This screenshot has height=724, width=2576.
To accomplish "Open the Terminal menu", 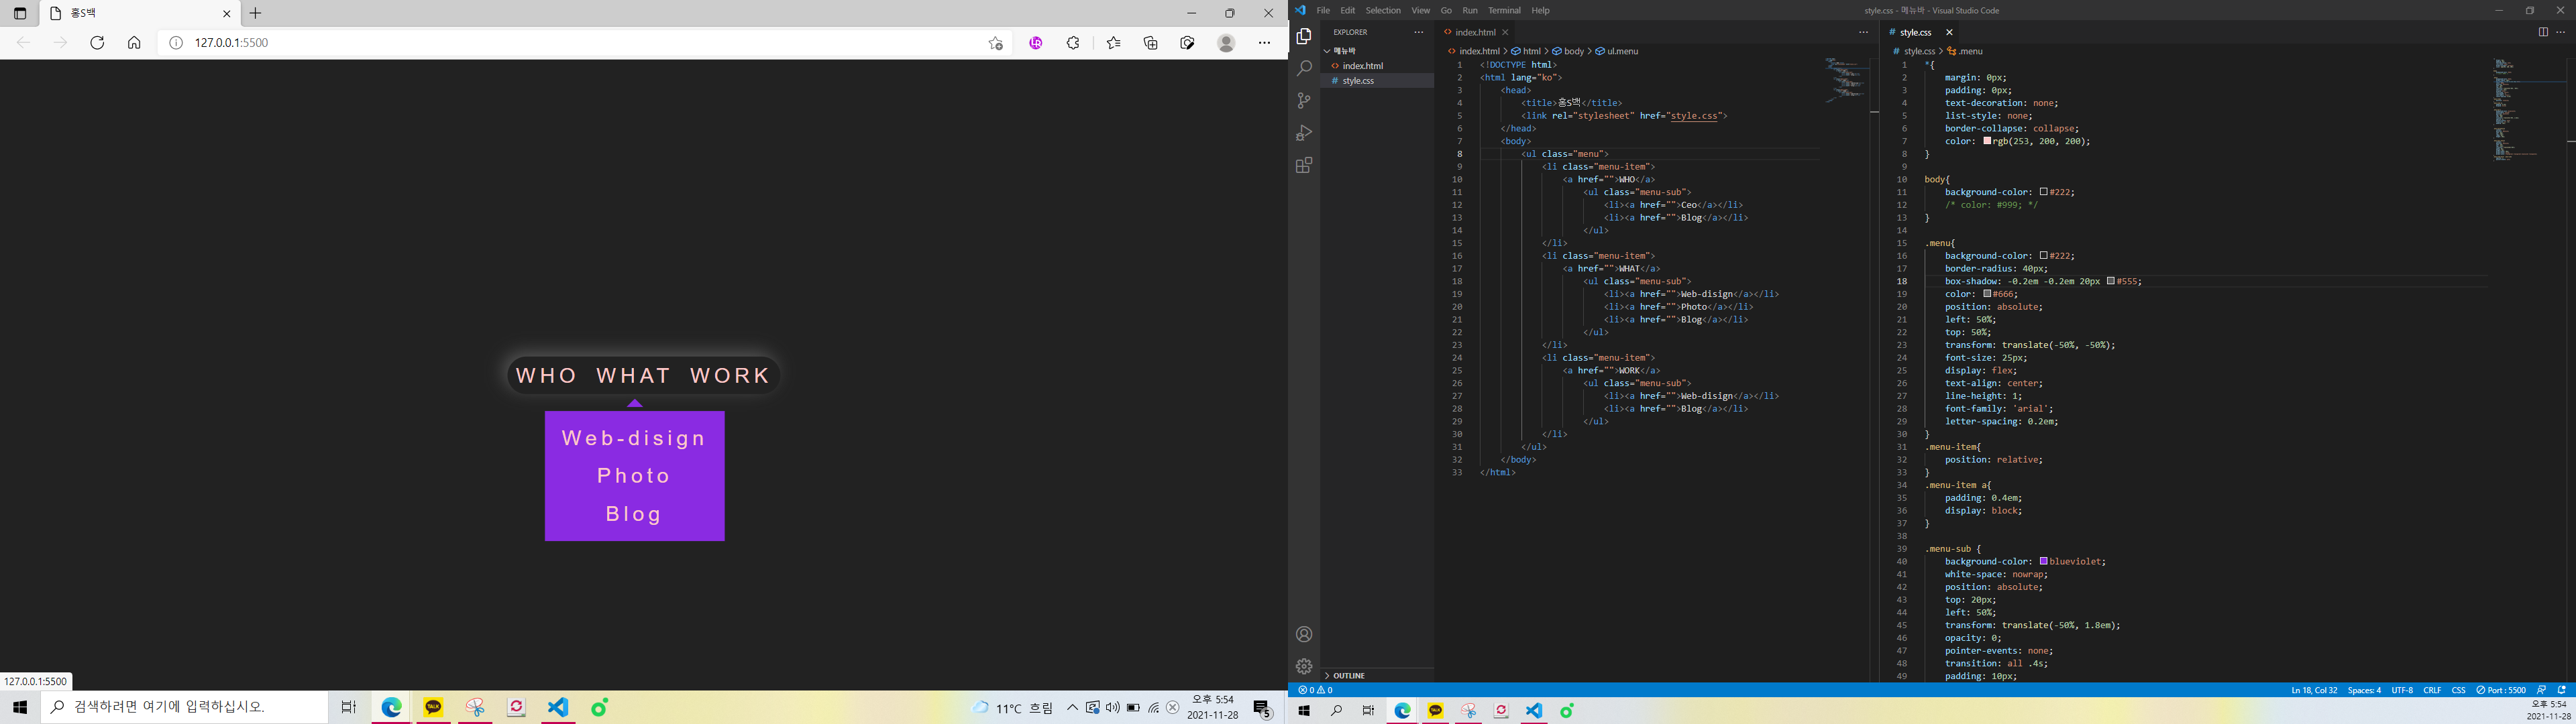I will [x=1504, y=10].
